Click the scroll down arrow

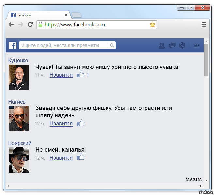[206, 180]
